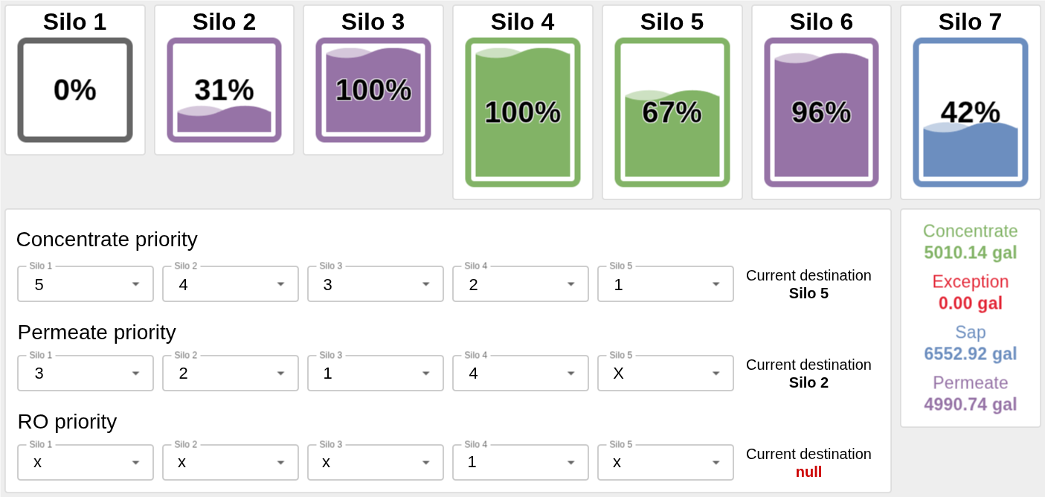
Task: Click the Silo 4 tank at 100%
Action: (x=523, y=112)
